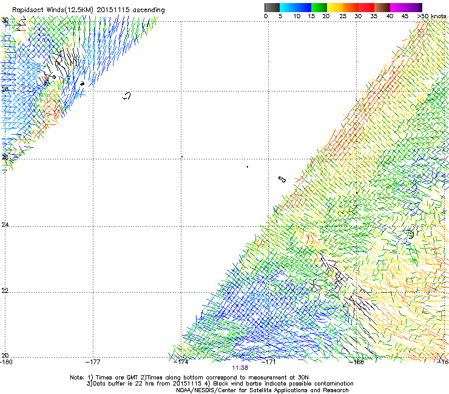Click the magenta 40-45 knots legend swatch
The image size is (449, 394).
tap(398, 7)
